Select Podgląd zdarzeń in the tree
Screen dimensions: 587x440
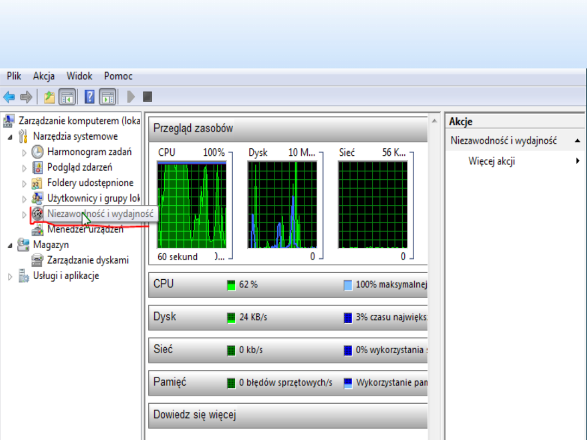point(79,167)
